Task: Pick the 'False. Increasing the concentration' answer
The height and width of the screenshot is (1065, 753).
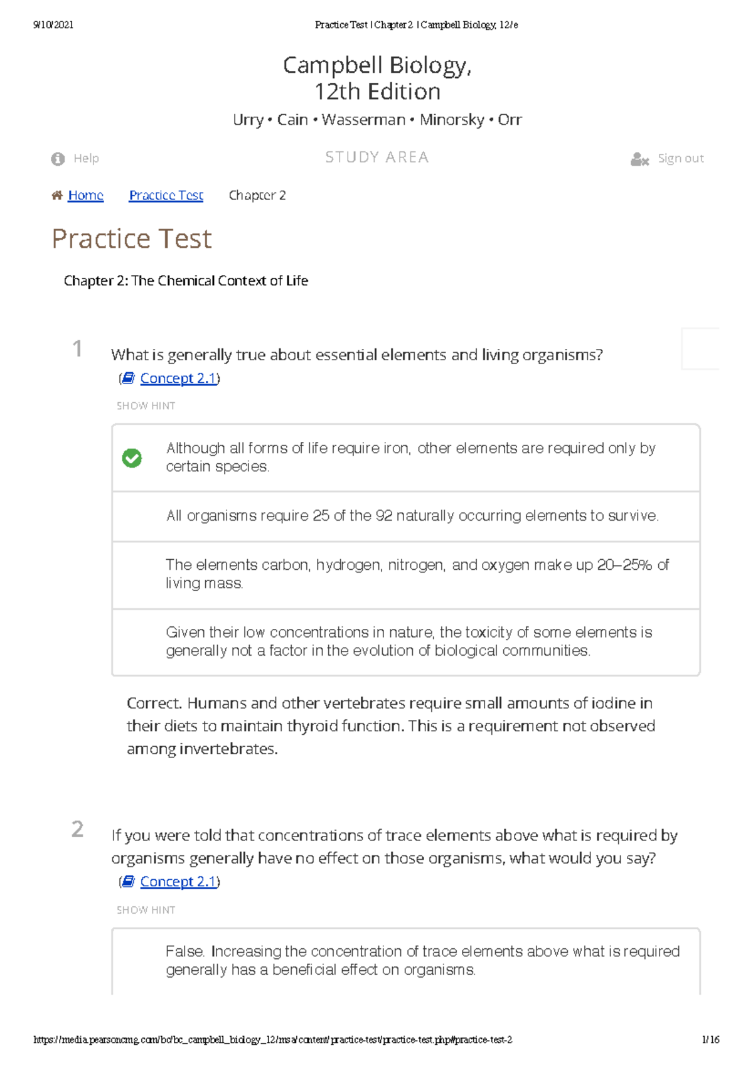Action: click(x=422, y=960)
